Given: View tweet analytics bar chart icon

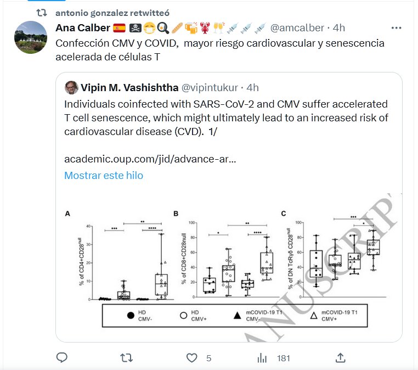Looking at the screenshot, I should pyautogui.click(x=262, y=358).
